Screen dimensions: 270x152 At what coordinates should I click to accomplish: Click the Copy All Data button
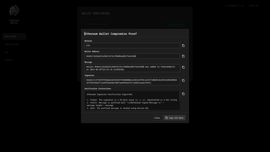[174, 118]
